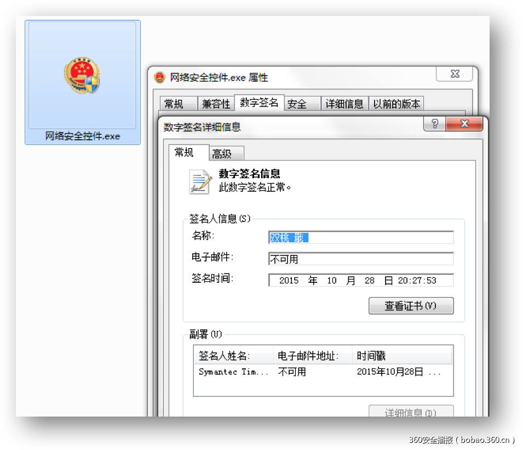Click the 电子邮件 field showing 不可用

pos(360,258)
